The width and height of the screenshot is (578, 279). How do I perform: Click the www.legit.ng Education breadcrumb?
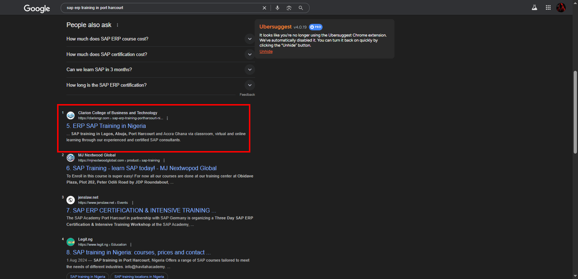tap(102, 245)
